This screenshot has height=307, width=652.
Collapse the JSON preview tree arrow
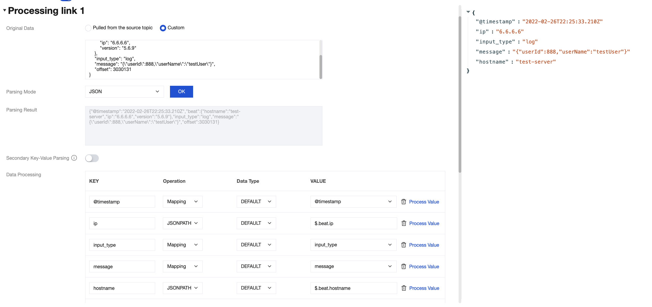click(468, 12)
